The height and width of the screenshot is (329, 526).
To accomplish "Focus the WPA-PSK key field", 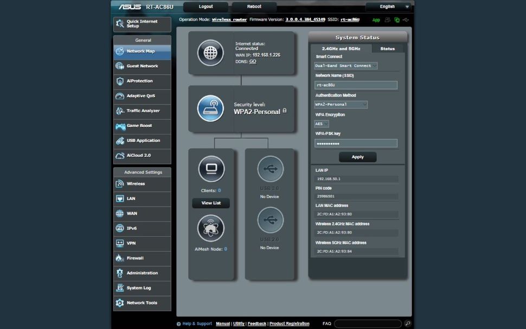I will pos(356,144).
